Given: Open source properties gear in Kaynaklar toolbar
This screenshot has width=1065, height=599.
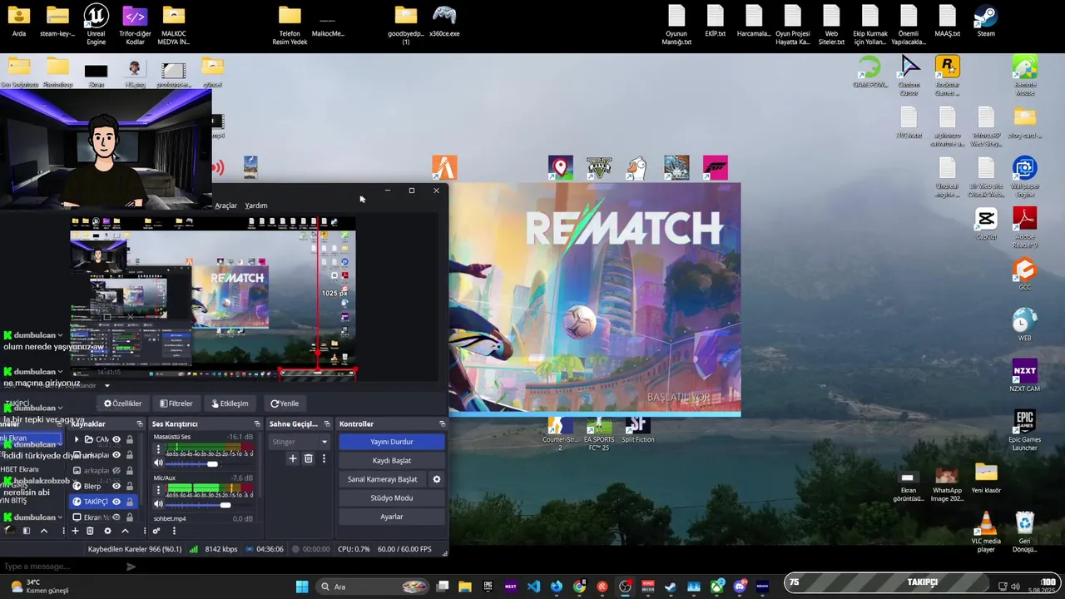Looking at the screenshot, I should tap(107, 531).
